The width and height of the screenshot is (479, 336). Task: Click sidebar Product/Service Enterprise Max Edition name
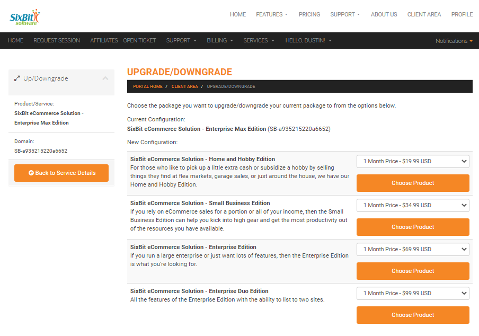[x=49, y=118]
